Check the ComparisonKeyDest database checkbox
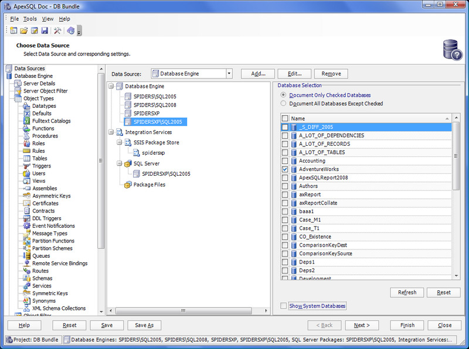 click(x=285, y=245)
